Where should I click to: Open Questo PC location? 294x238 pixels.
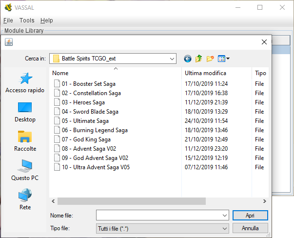click(x=25, y=170)
